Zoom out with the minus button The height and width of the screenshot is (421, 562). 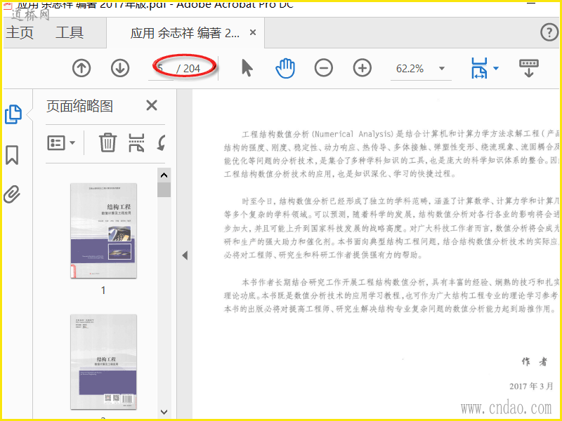(324, 67)
